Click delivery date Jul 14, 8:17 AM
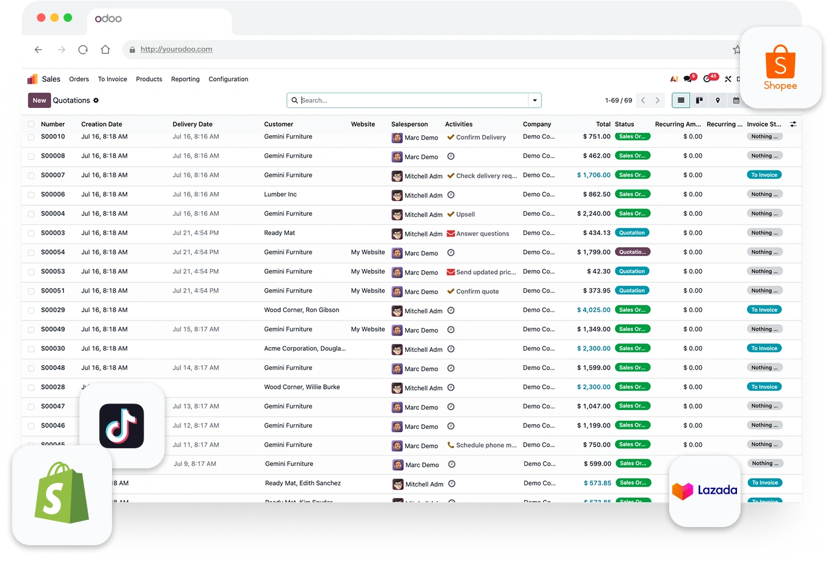Viewport: 829px width, 561px height. [196, 368]
